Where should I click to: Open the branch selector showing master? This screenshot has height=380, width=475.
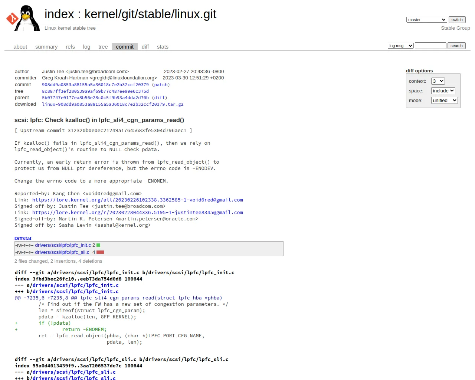[427, 20]
